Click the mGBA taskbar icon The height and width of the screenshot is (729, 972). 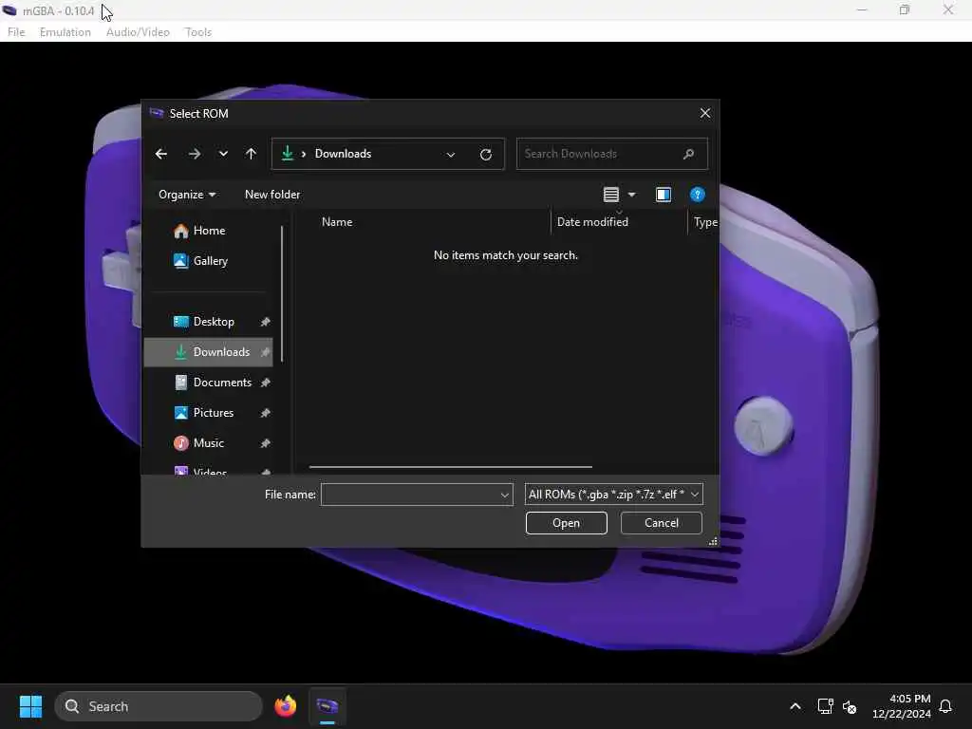327,706
